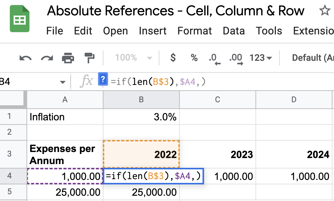Open the Format menu
Image resolution: width=334 pixels, height=201 pixels.
click(194, 31)
